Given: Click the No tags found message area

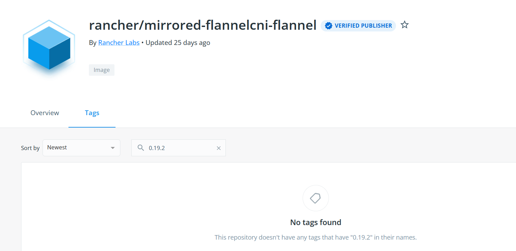Looking at the screenshot, I should click(x=315, y=222).
